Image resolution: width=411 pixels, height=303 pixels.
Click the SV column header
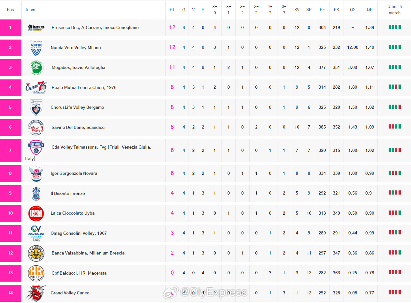click(297, 10)
